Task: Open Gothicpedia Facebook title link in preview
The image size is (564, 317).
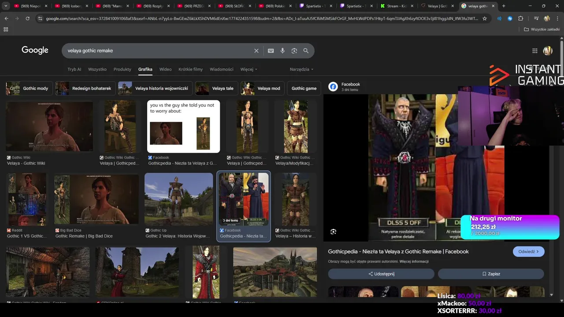Action: [398, 251]
